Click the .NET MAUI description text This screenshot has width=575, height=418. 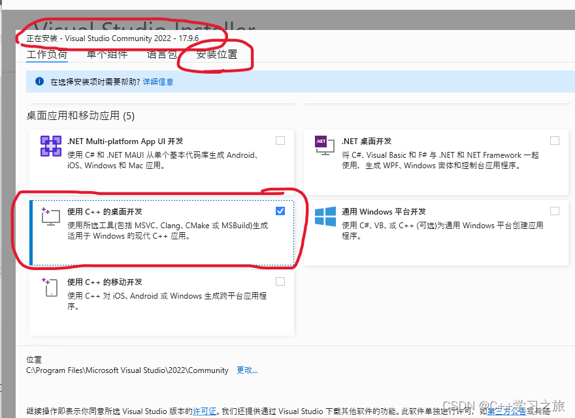[x=163, y=160]
